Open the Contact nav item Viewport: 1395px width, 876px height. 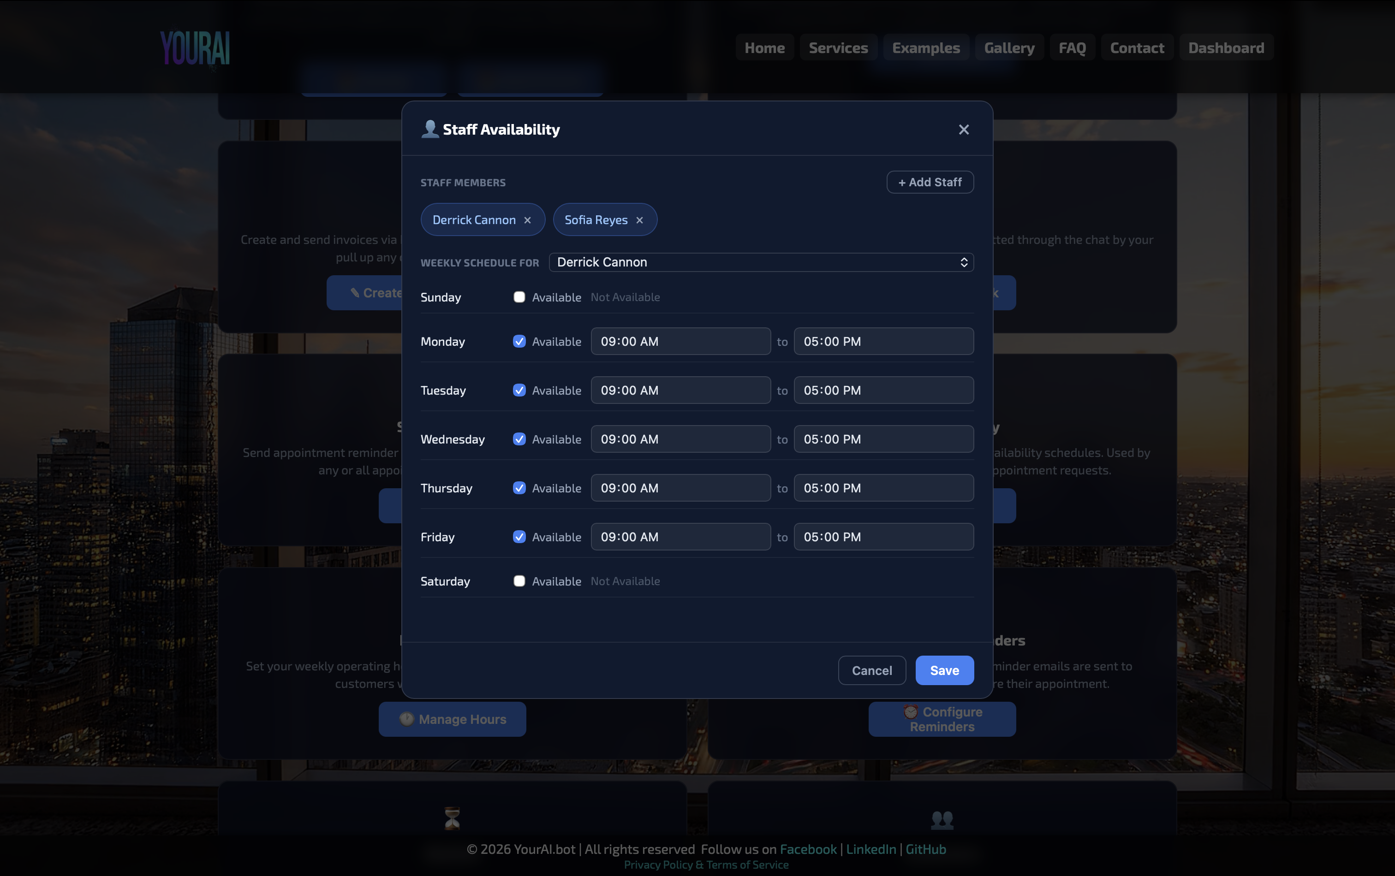1137,48
